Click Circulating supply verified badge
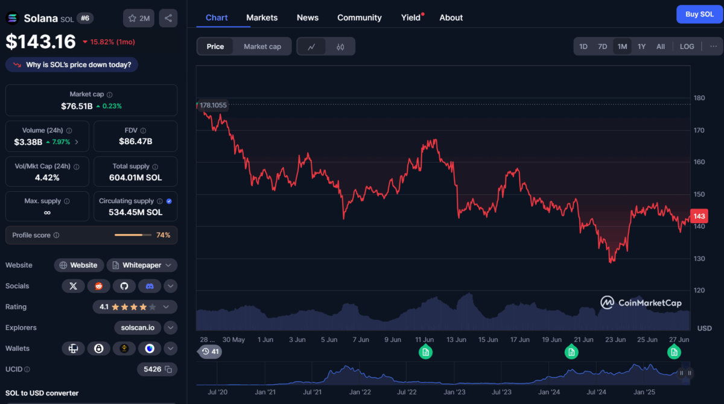The width and height of the screenshot is (724, 404). click(x=169, y=201)
